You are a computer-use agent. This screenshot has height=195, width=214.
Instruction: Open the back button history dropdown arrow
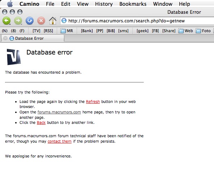coord(10,24)
